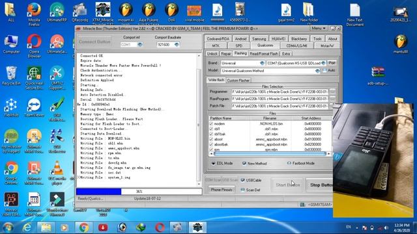Click the blue flashing progress bar
This screenshot has height=234, width=417.
point(139,191)
